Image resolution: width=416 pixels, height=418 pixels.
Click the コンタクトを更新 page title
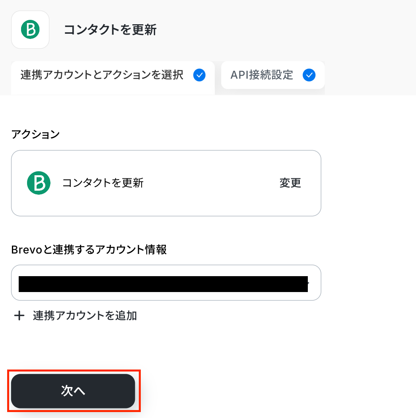pos(110,30)
